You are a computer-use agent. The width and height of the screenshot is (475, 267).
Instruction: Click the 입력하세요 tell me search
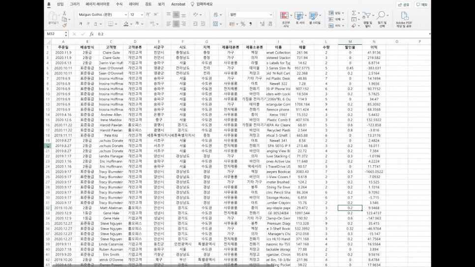(x=202, y=4)
